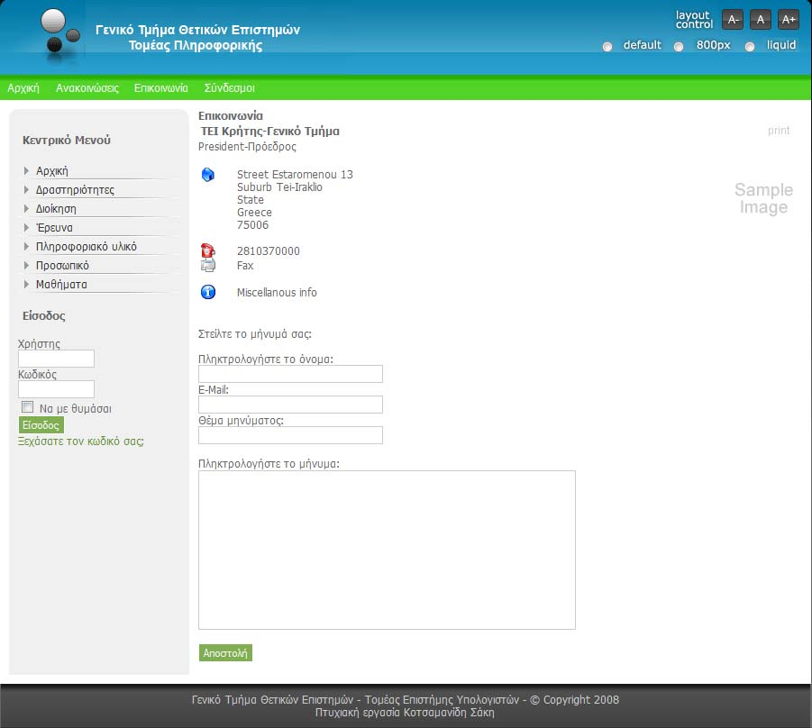Click the Θέμα μηνύματος subject field
Screen dimensions: 812x728
coord(290,435)
